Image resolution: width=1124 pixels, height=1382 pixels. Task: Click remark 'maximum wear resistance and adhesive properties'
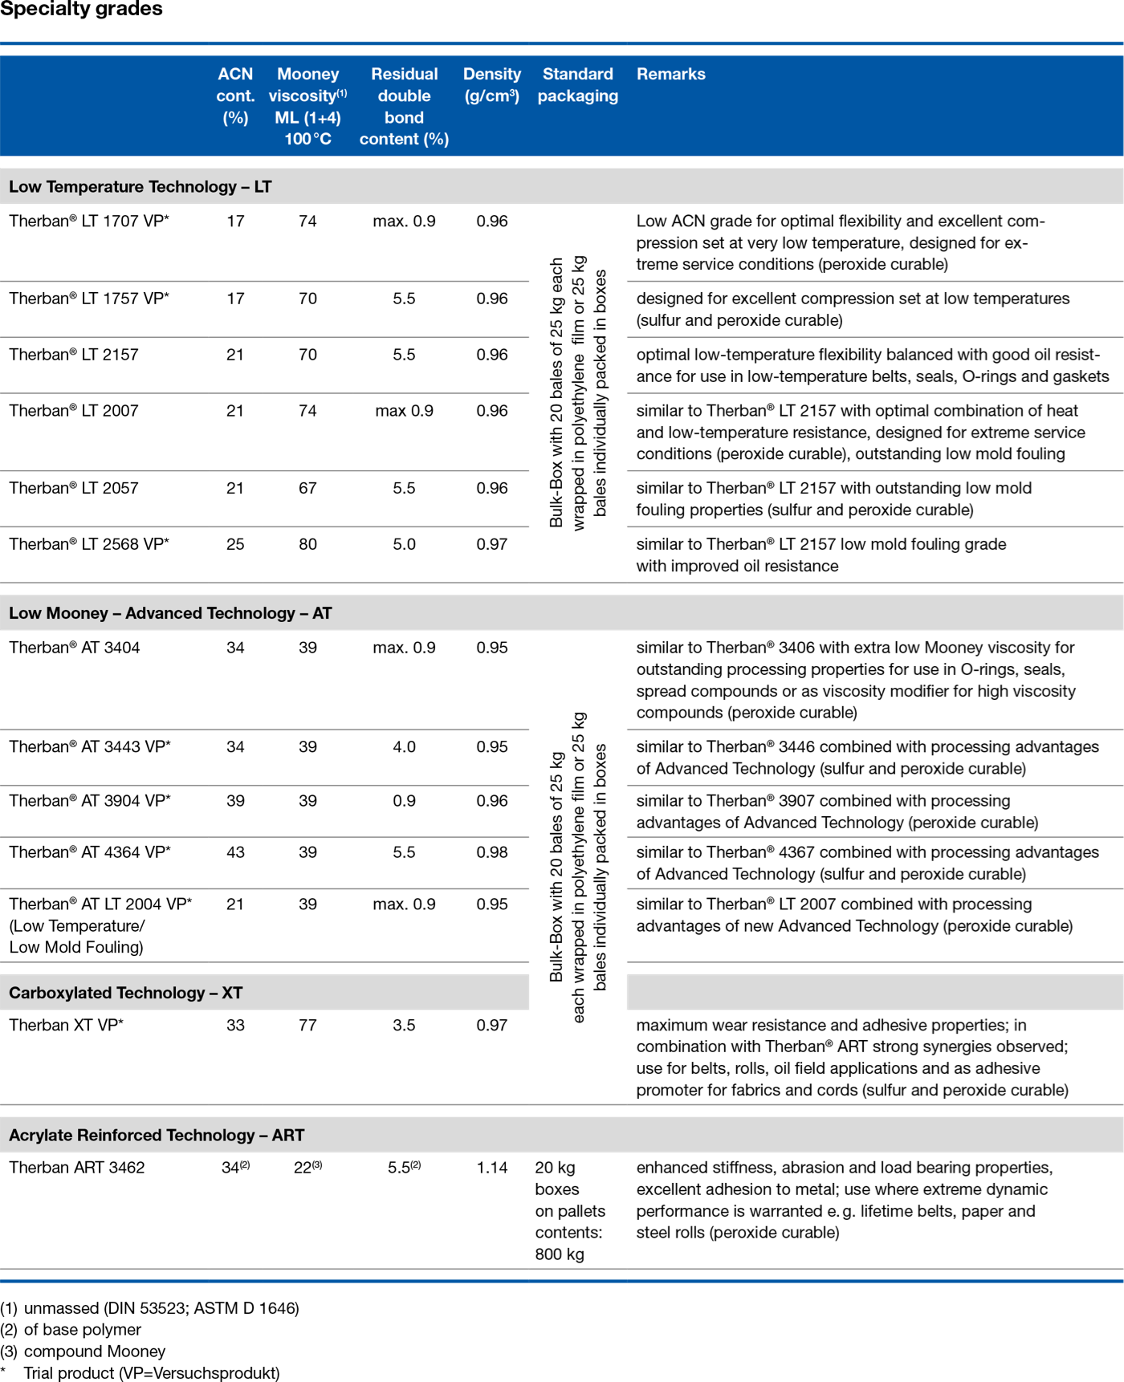click(853, 1058)
